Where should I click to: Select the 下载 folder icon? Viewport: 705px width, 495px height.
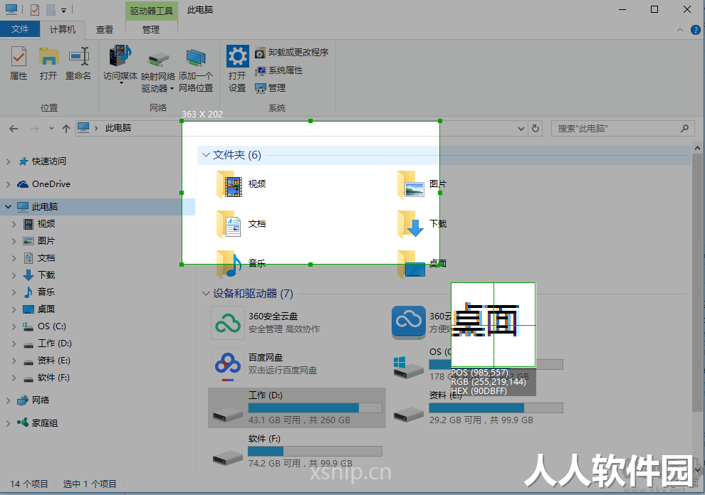pyautogui.click(x=411, y=224)
